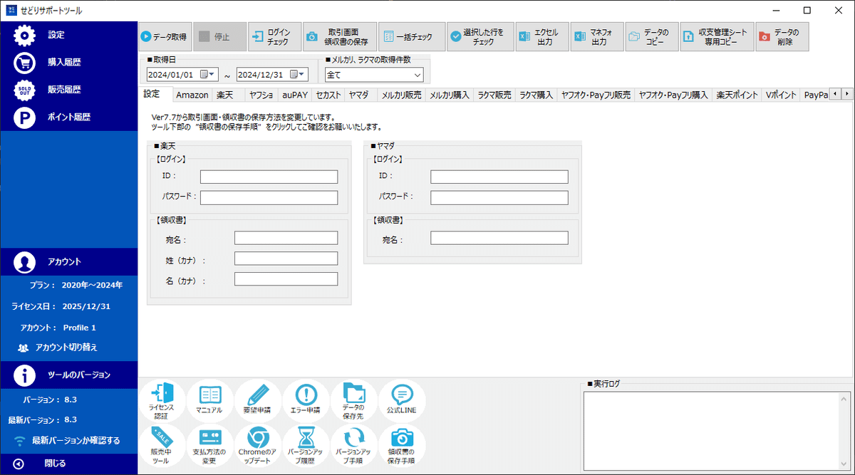
Task: Open the 公式LINE chat icon
Action: click(x=402, y=401)
